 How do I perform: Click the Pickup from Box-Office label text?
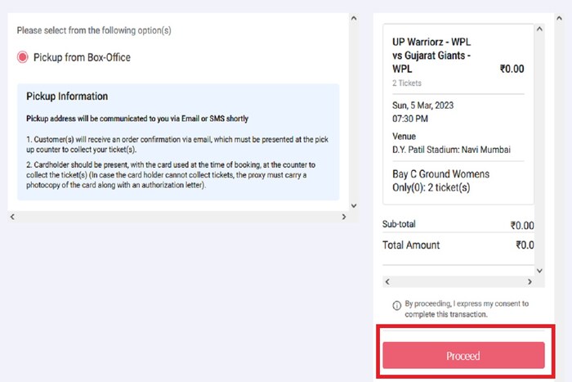point(82,57)
